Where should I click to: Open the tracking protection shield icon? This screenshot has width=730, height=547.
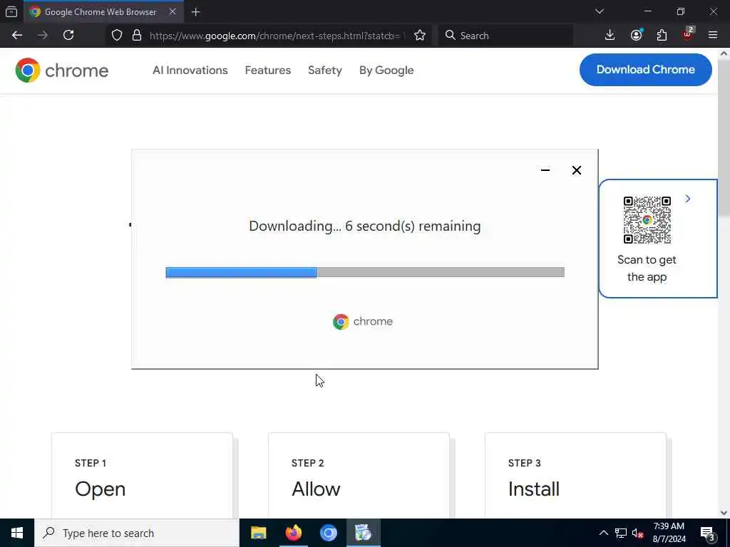pyautogui.click(x=117, y=36)
